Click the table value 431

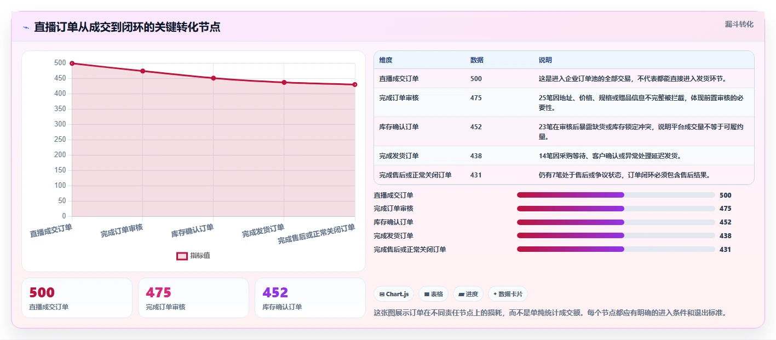point(476,175)
